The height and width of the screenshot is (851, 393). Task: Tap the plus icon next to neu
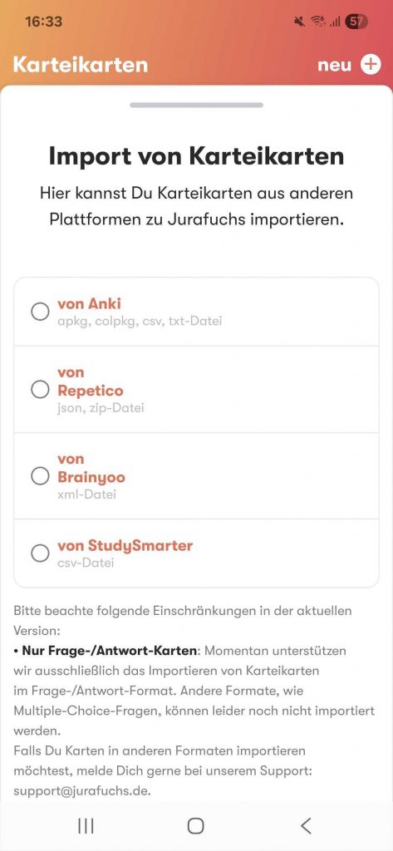(x=371, y=65)
